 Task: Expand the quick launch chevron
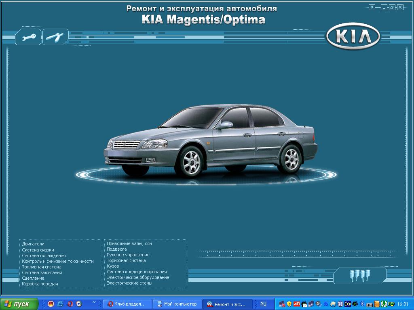click(94, 302)
